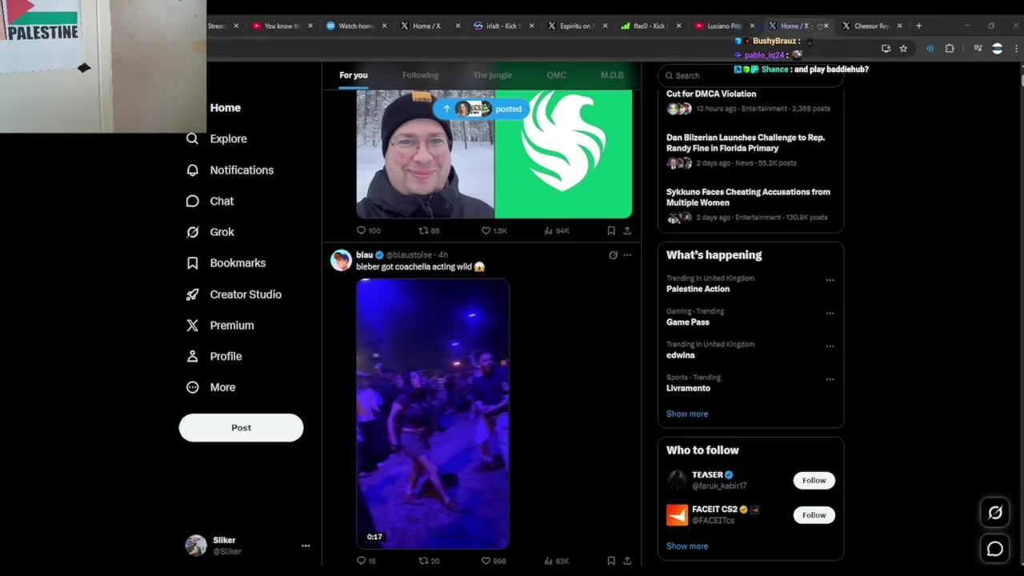Viewport: 1024px width, 576px height.
Task: Switch to the QMC tab
Action: [556, 75]
